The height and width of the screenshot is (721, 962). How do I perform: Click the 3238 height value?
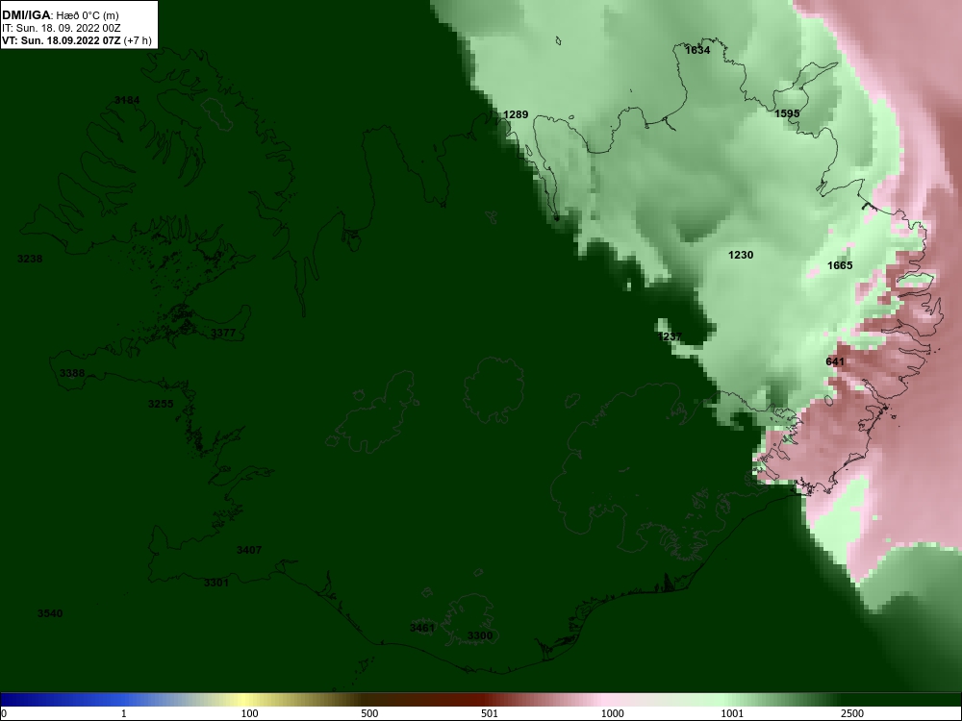coord(30,259)
